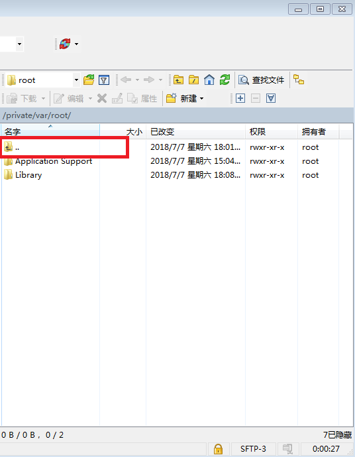Open the 编辑 dropdown arrow

click(90, 99)
